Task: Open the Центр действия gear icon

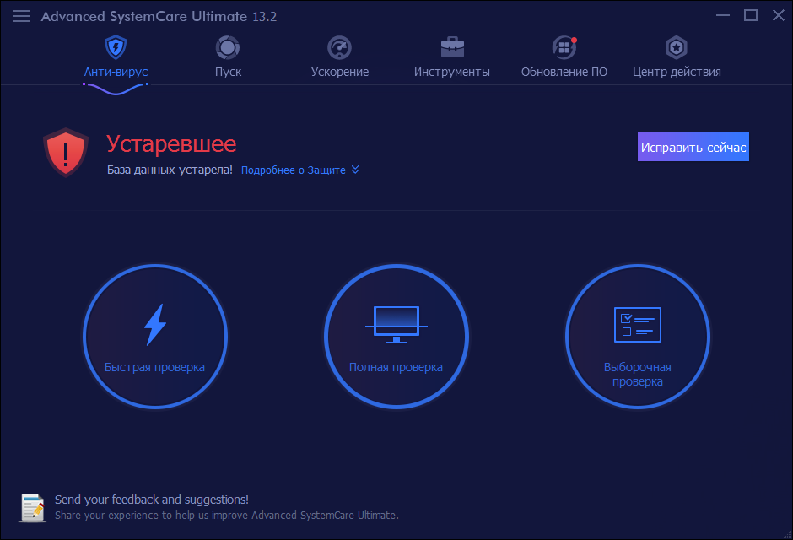Action: pyautogui.click(x=677, y=49)
